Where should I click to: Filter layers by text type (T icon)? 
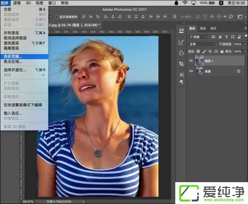point(227,37)
